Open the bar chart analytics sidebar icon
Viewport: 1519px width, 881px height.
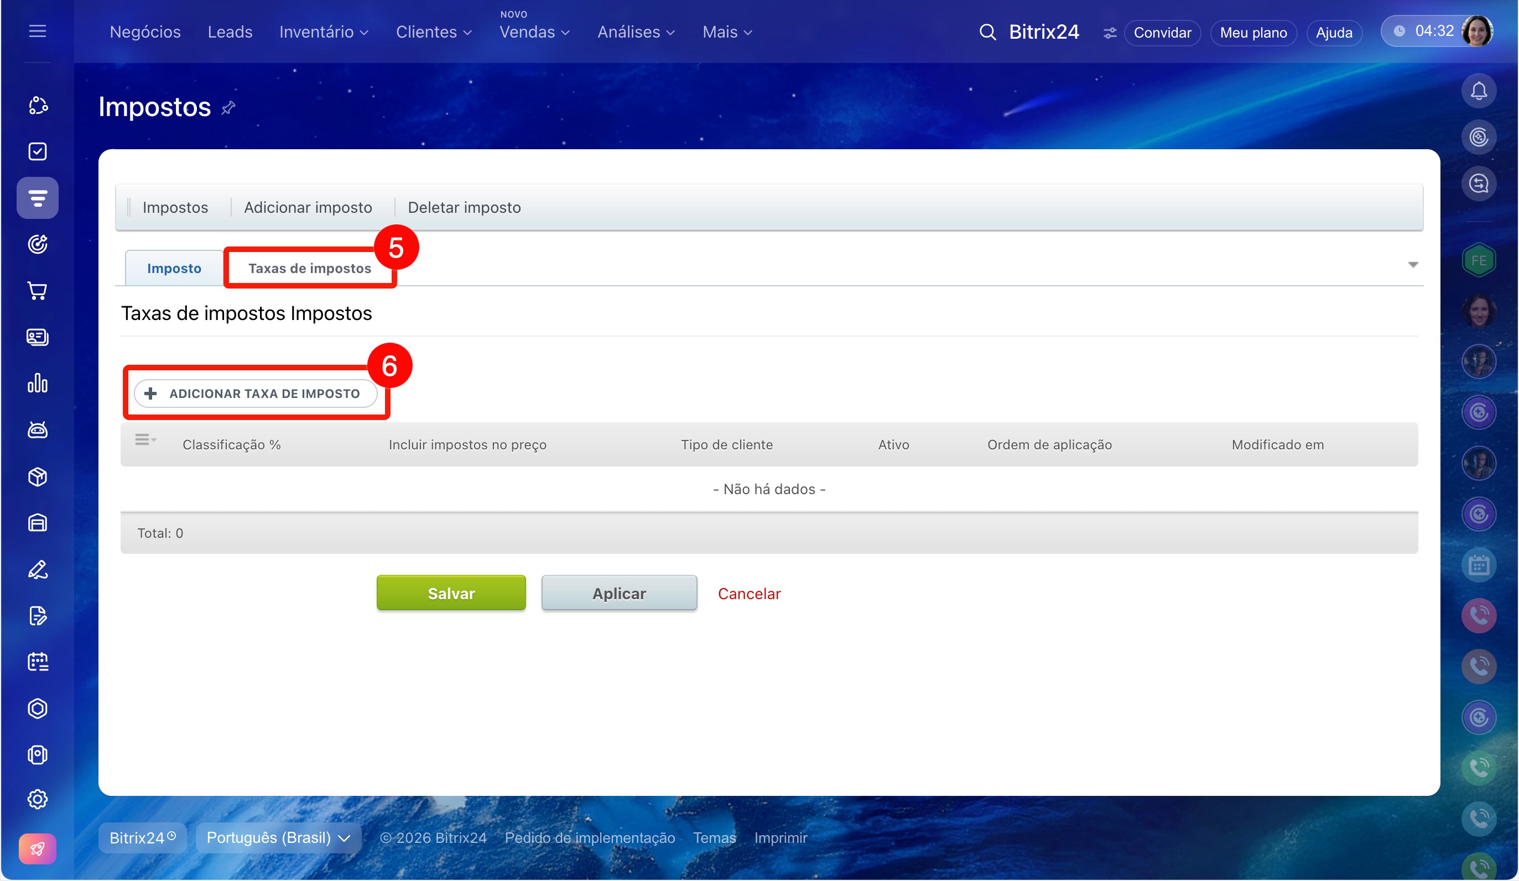(x=38, y=383)
